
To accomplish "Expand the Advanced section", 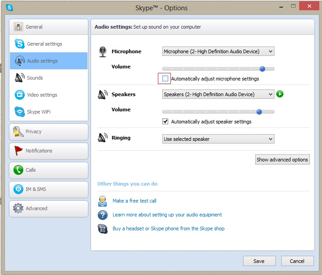I will click(49, 209).
